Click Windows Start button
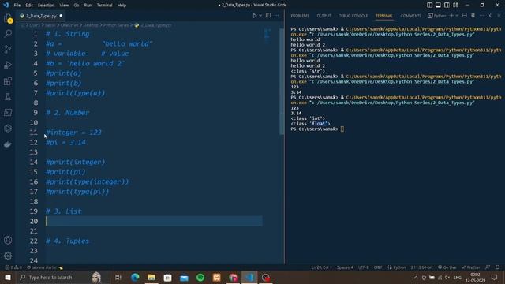This screenshot has height=284, width=505. tap(8, 277)
